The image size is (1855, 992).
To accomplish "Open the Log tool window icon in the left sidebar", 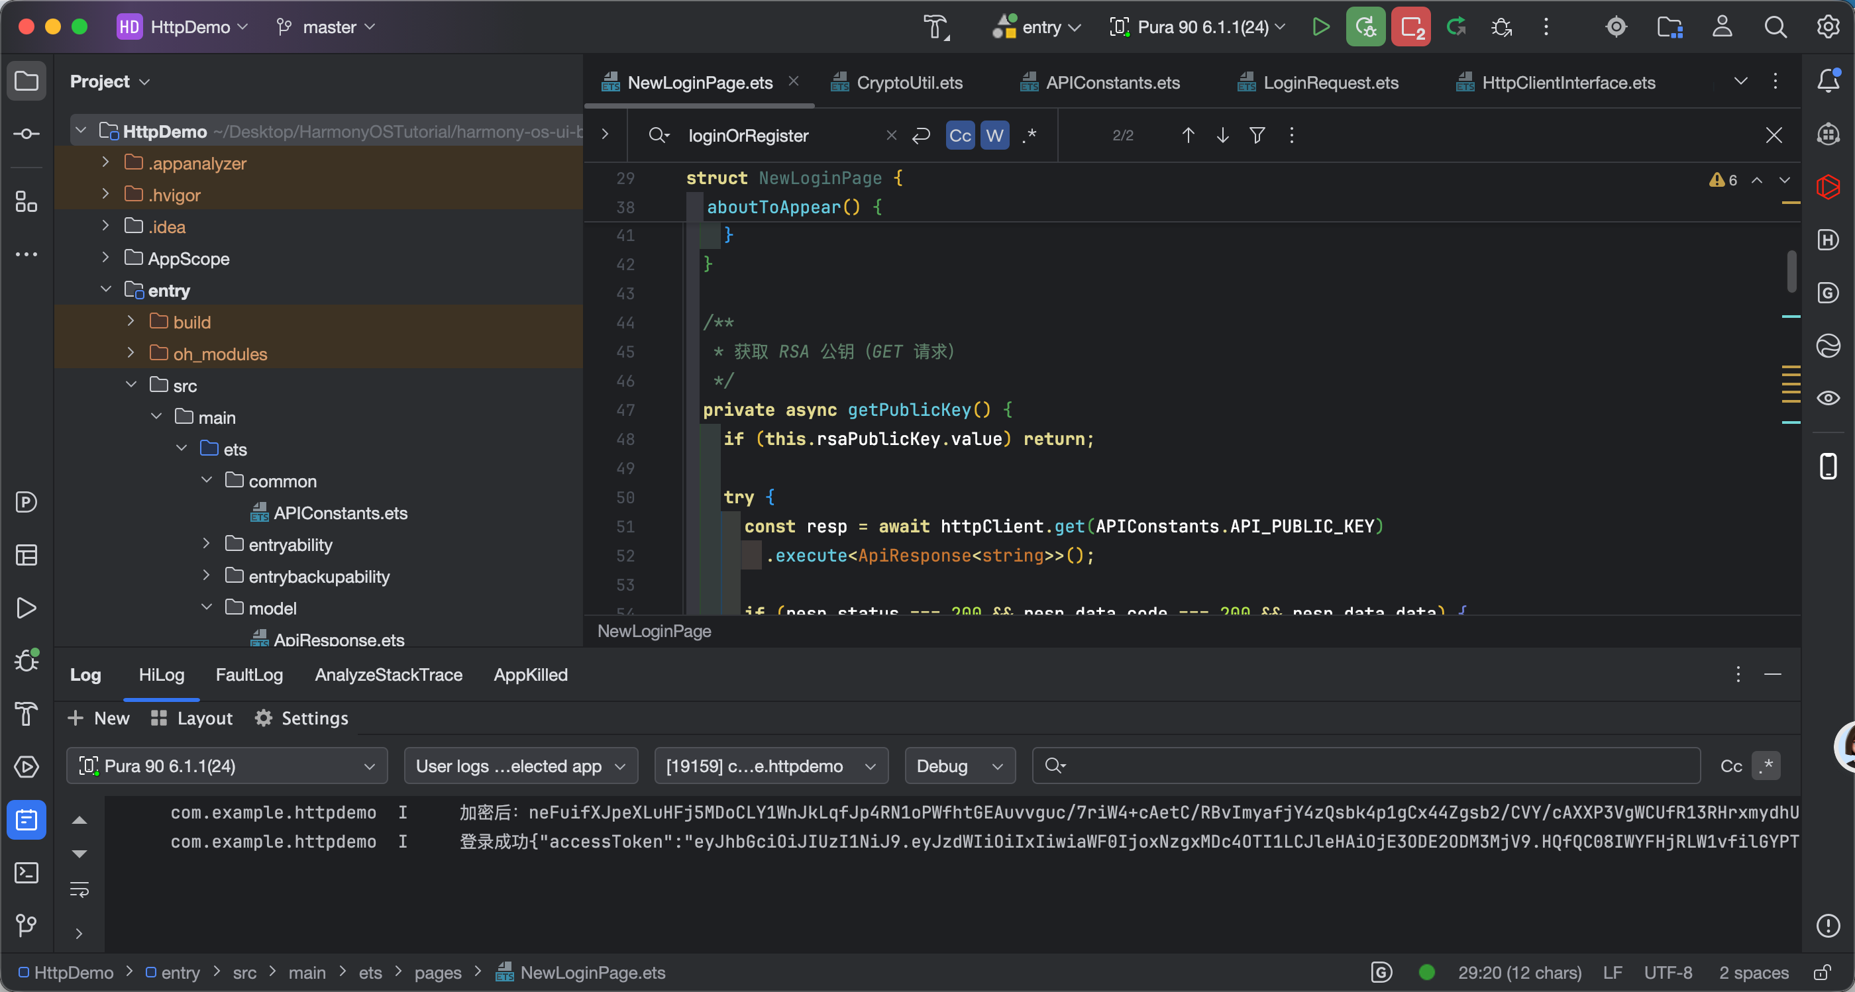I will (x=26, y=820).
